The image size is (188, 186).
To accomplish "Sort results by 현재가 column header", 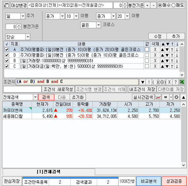I will (x=42, y=104).
